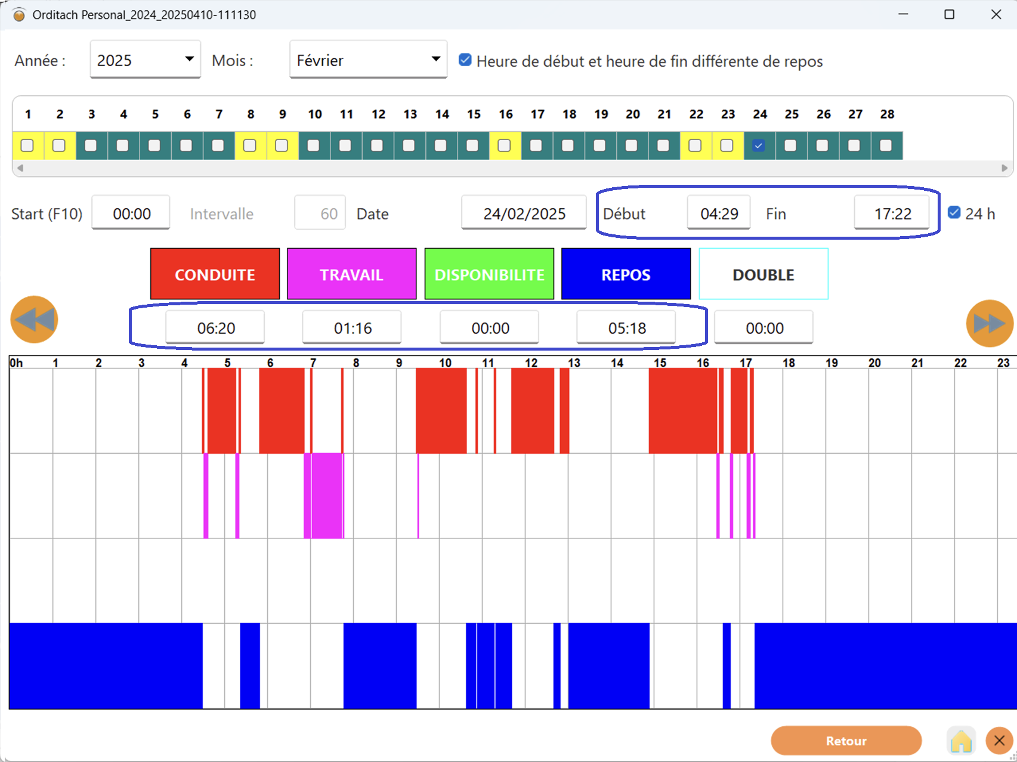Toggle the 24 h checkbox
This screenshot has width=1017, height=762.
(954, 213)
